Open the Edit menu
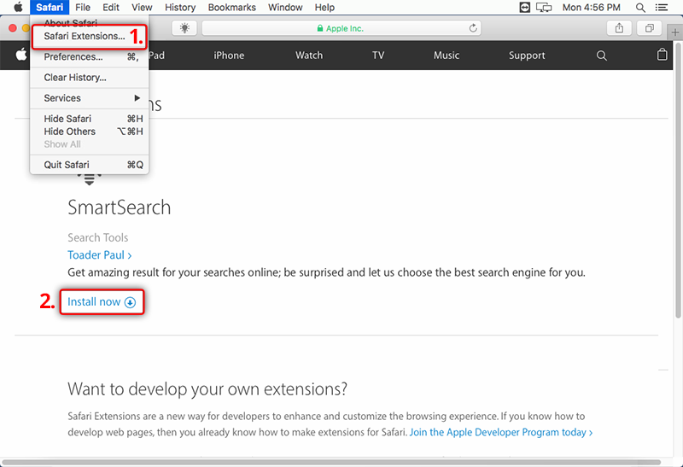 point(111,7)
